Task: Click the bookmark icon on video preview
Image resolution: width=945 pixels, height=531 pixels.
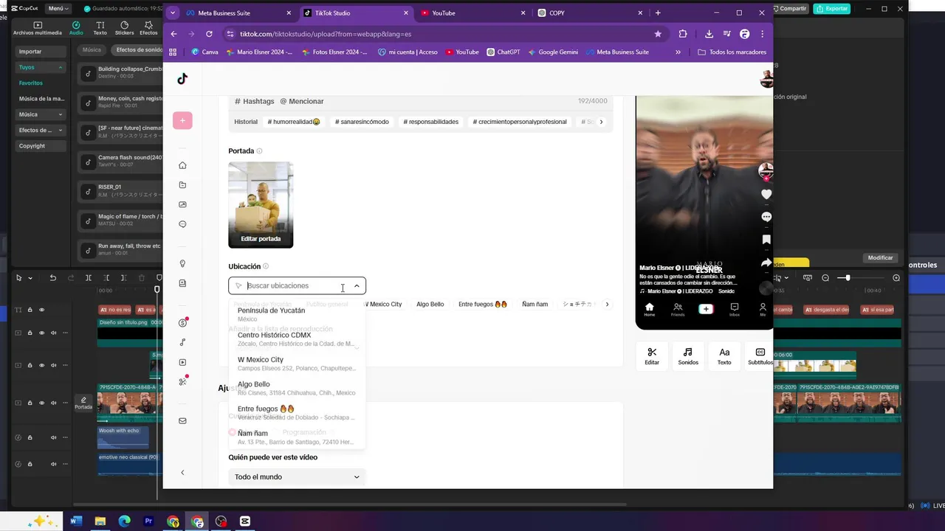Action: coord(766,240)
